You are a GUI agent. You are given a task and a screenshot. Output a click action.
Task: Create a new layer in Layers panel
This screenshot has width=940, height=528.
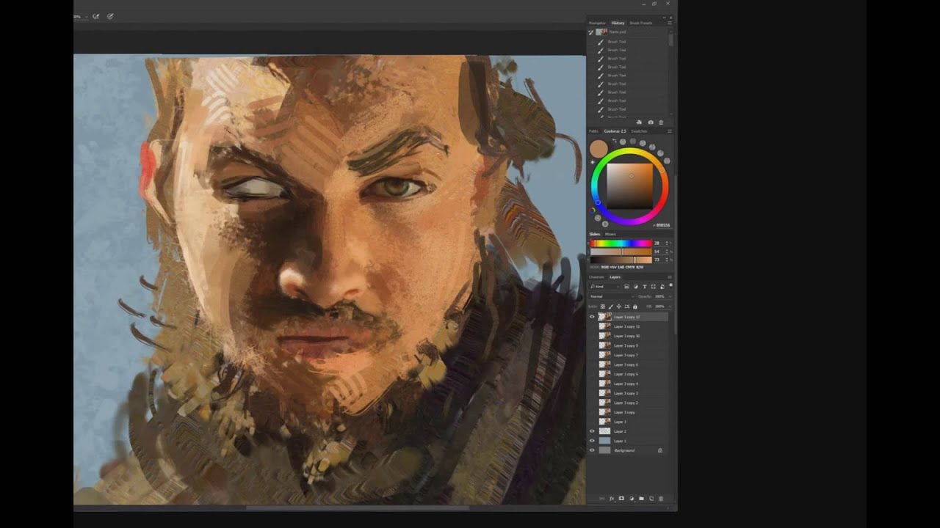coord(651,499)
